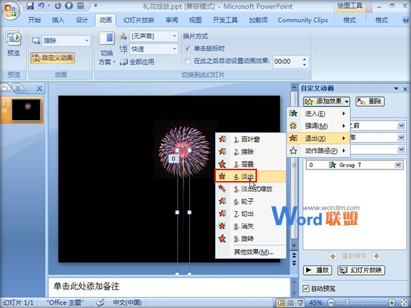Click the 幻灯片放映 button in animation pane
The image size is (411, 308).
point(361,270)
